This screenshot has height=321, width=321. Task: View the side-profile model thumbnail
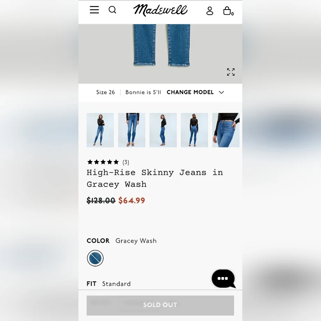tap(163, 130)
